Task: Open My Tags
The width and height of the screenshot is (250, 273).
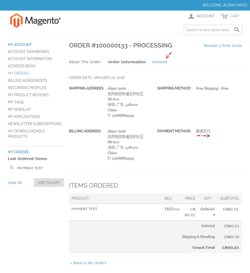Action: pyautogui.click(x=16, y=102)
